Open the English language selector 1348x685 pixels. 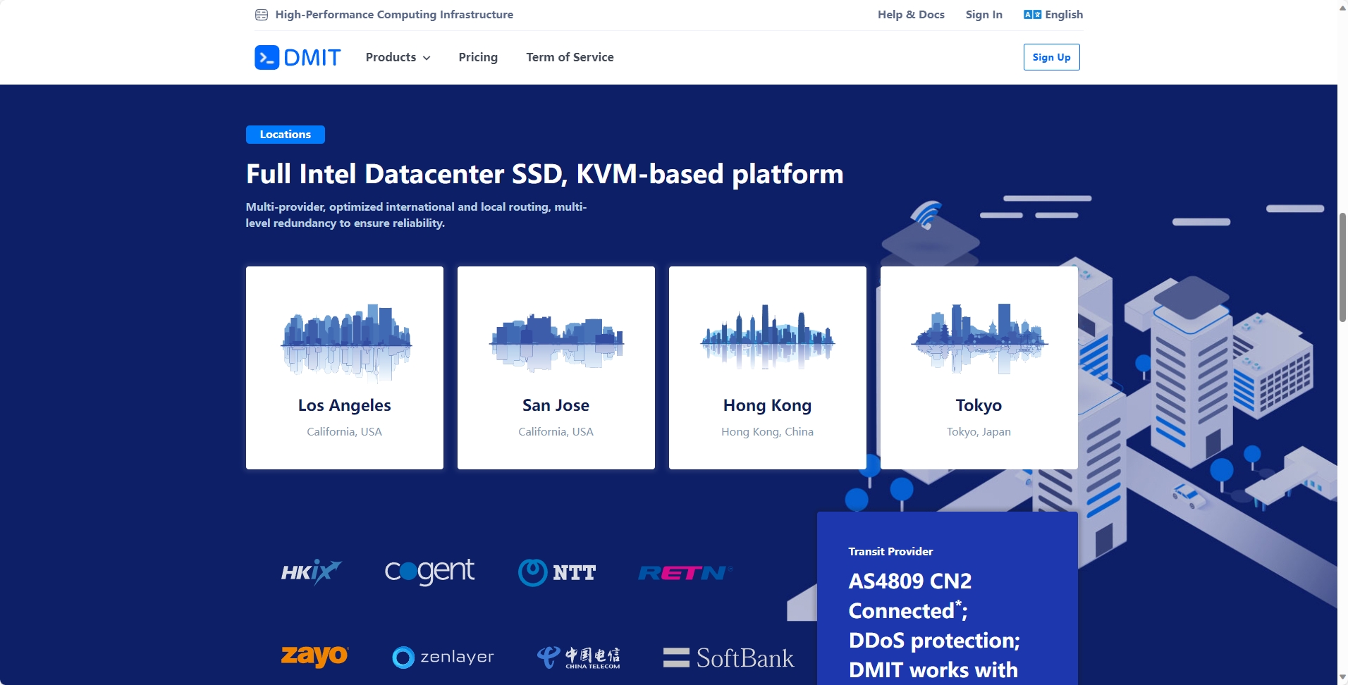coord(1053,15)
